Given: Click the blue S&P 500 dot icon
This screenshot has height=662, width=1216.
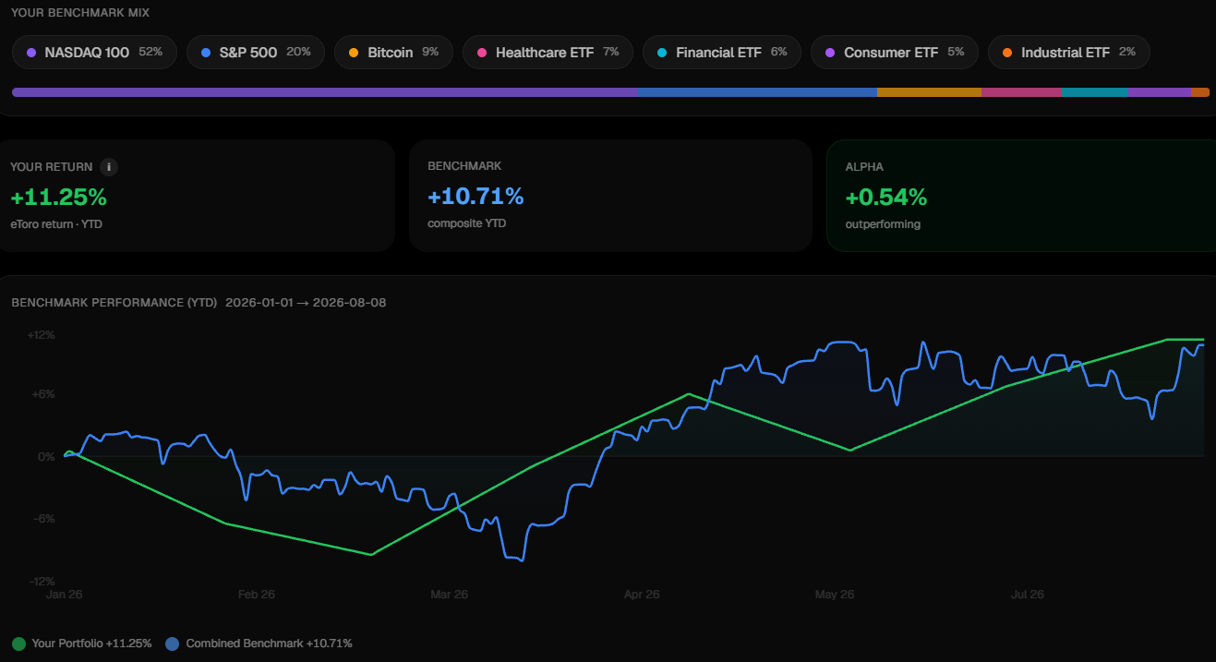Looking at the screenshot, I should pyautogui.click(x=206, y=53).
